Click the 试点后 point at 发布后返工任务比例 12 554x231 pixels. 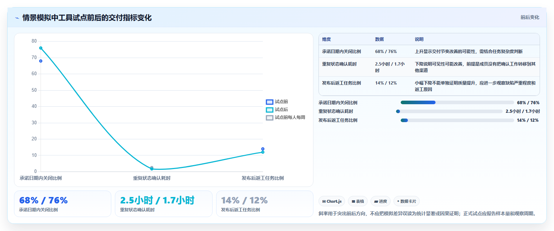click(x=263, y=152)
